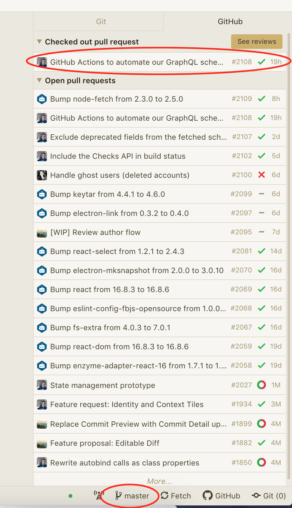Click the push/broadcast tower icon in status bar
The image size is (292, 508).
pyautogui.click(x=99, y=496)
